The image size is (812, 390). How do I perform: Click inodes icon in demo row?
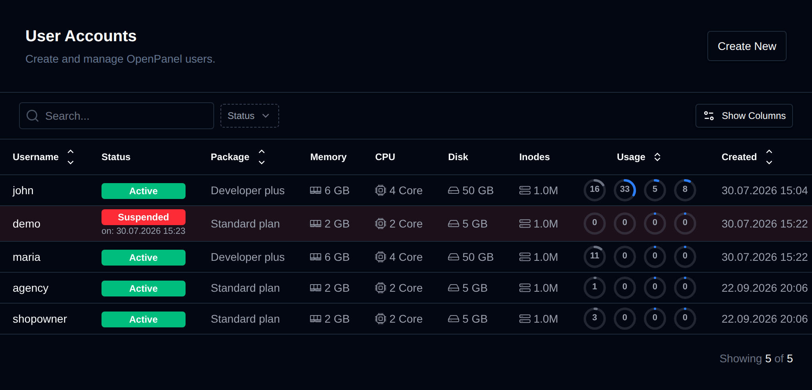click(525, 224)
